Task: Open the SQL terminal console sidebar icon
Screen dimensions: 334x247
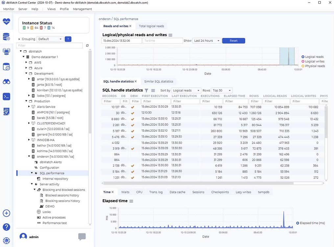Action: (x=6, y=96)
